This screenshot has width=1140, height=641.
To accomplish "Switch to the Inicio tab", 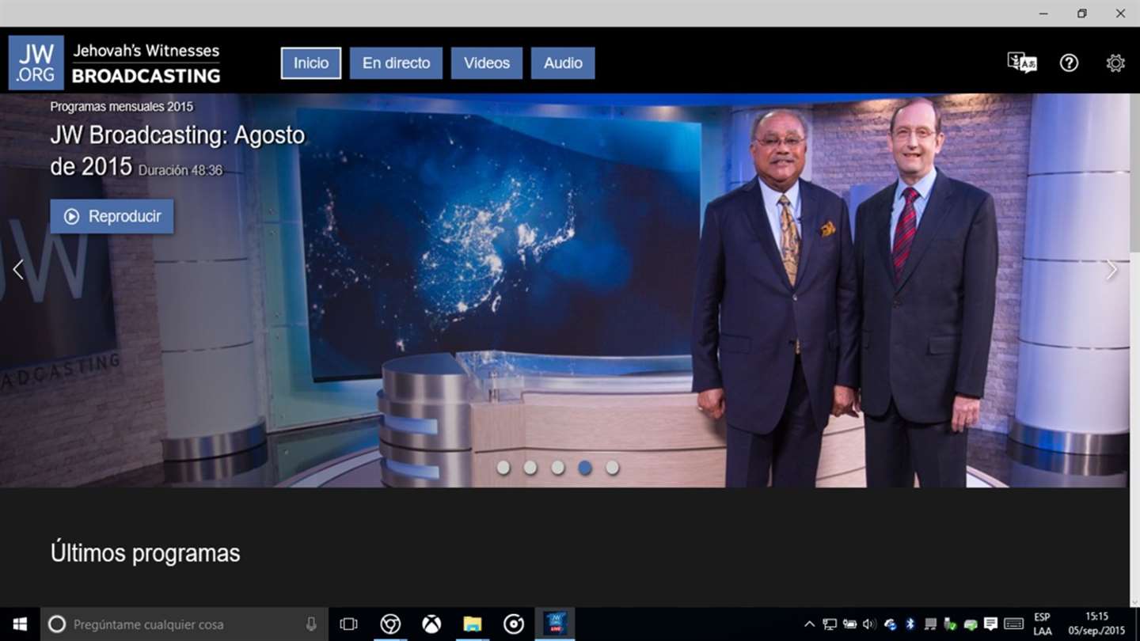I will 311,63.
